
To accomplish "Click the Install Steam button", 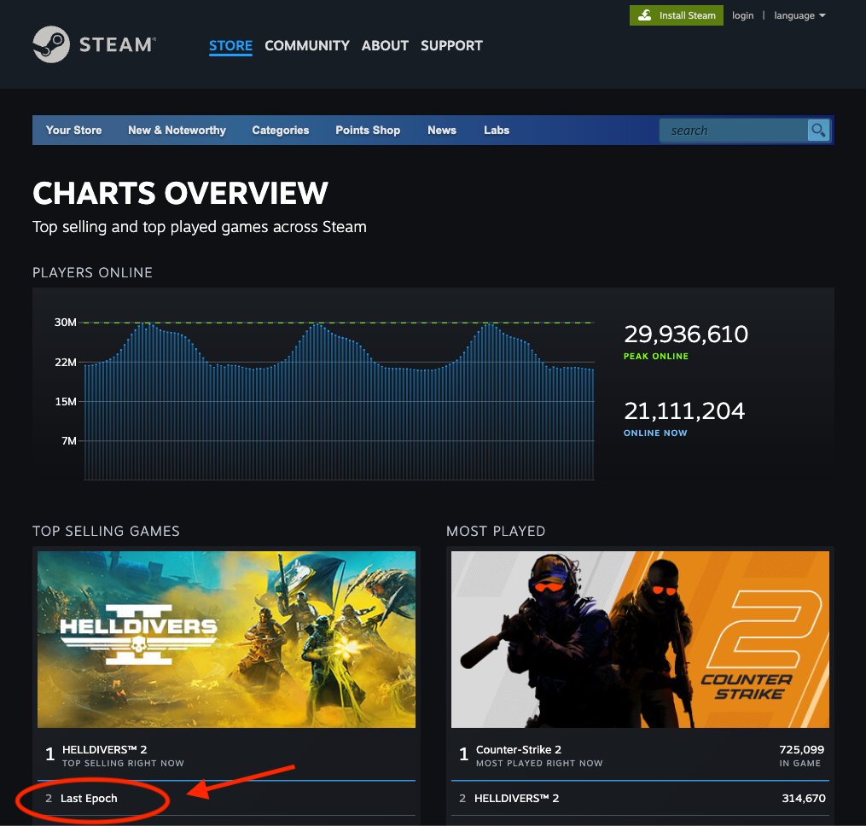I will tap(676, 15).
